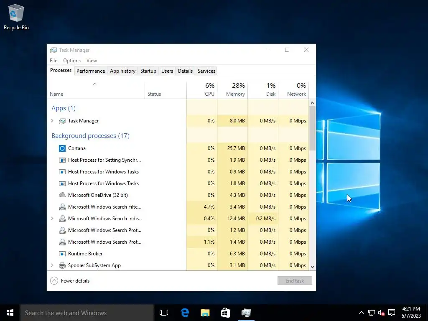
Task: Sort processes by Name column
Action: pyautogui.click(x=96, y=90)
